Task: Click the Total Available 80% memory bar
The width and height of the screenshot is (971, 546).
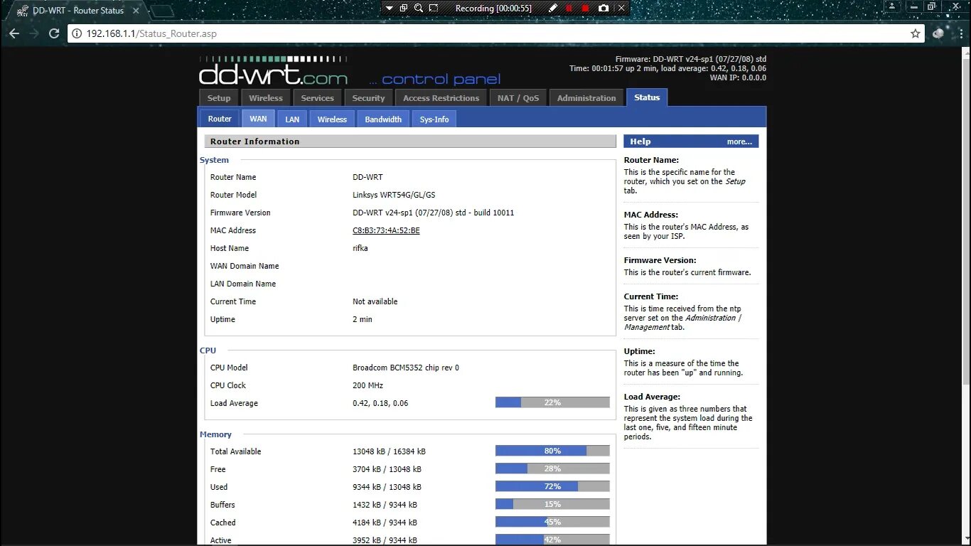Action: (x=552, y=451)
